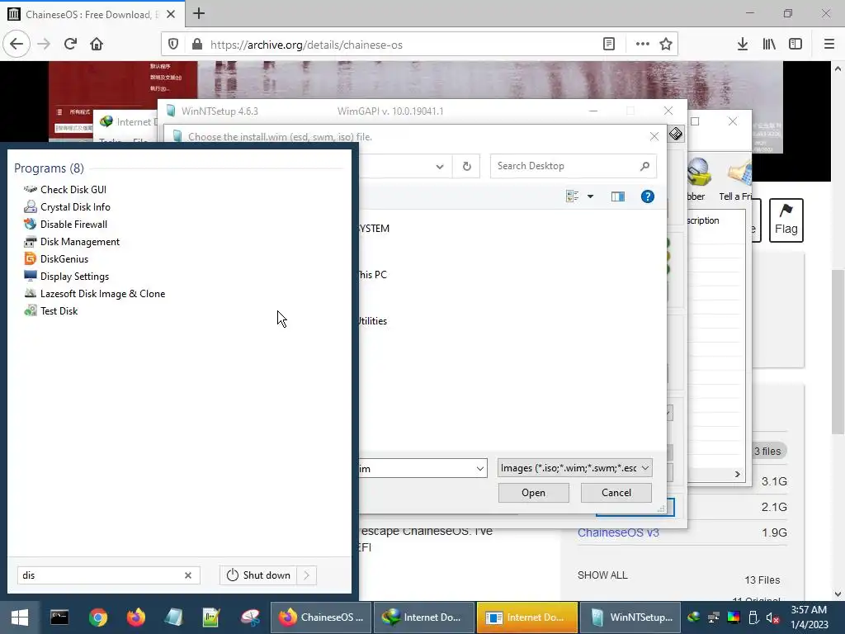Click SHOW ALL files link
Screen dimensions: 845x634
pyautogui.click(x=602, y=575)
